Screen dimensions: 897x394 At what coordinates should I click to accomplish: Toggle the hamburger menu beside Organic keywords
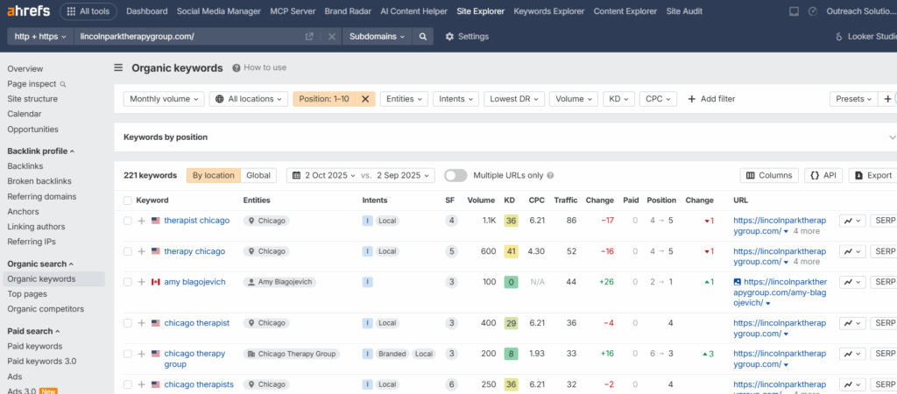pos(118,67)
